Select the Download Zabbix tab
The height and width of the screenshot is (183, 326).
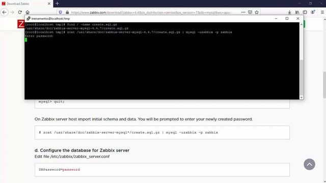pos(26,4)
